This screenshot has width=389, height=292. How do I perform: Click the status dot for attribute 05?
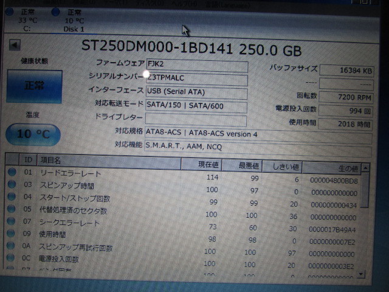pyautogui.click(x=11, y=209)
